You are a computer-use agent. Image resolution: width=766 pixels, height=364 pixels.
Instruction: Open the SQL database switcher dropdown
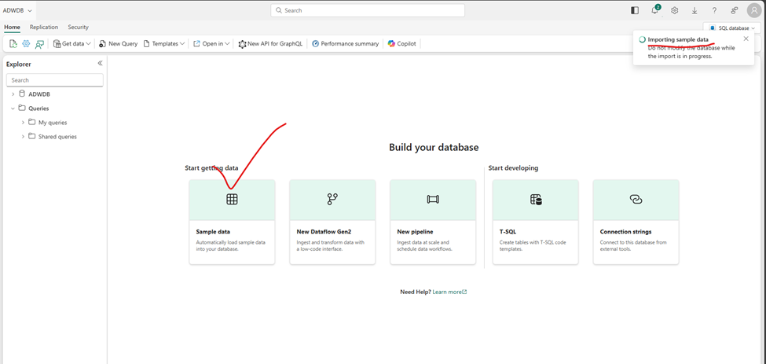coord(732,28)
